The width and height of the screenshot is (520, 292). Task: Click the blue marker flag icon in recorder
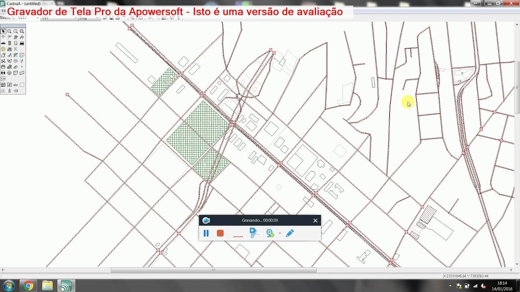click(x=254, y=233)
